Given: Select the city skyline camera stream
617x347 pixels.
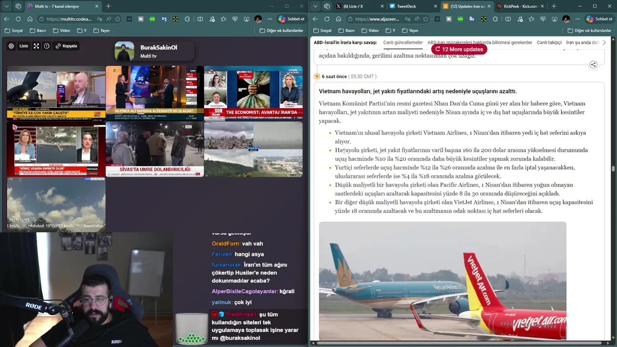Looking at the screenshot, I should point(253,149).
